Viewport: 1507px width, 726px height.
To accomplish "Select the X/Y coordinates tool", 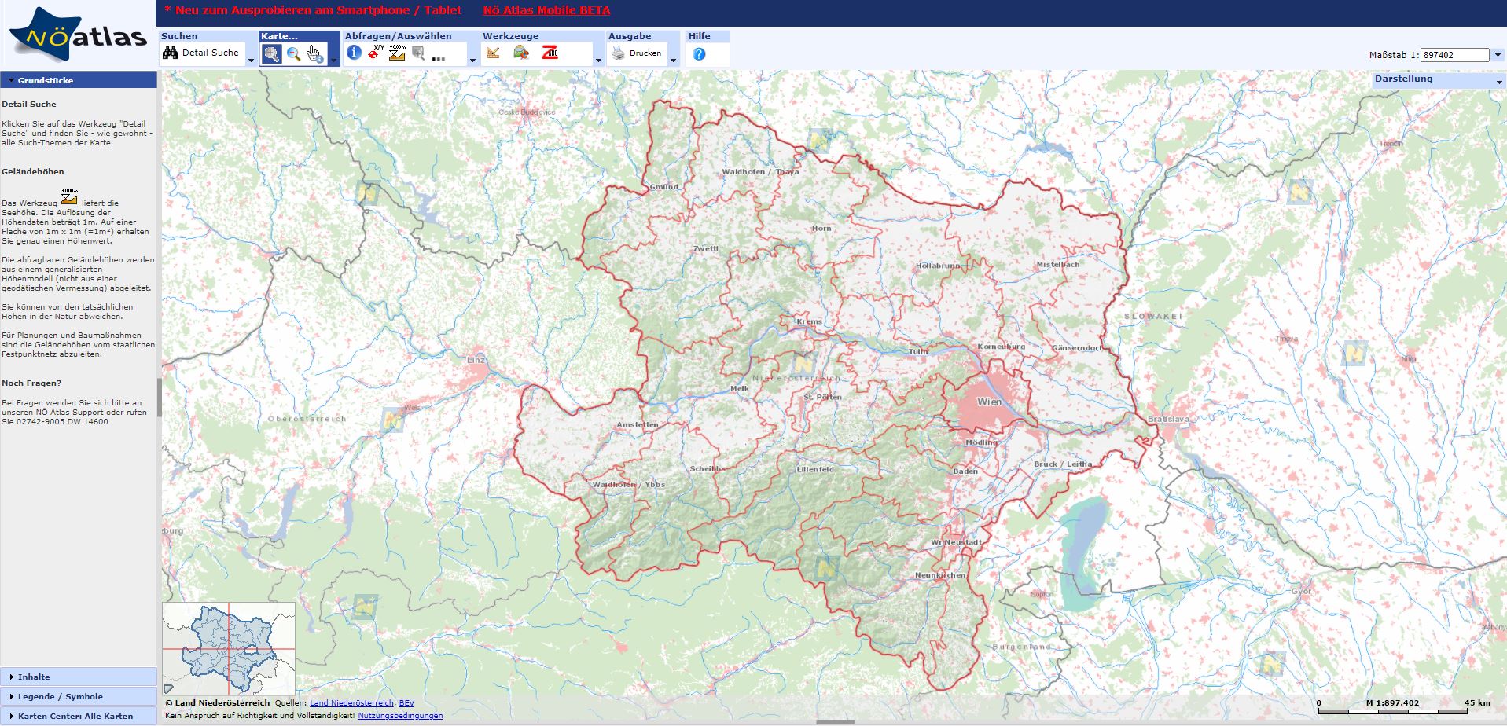I will (376, 53).
